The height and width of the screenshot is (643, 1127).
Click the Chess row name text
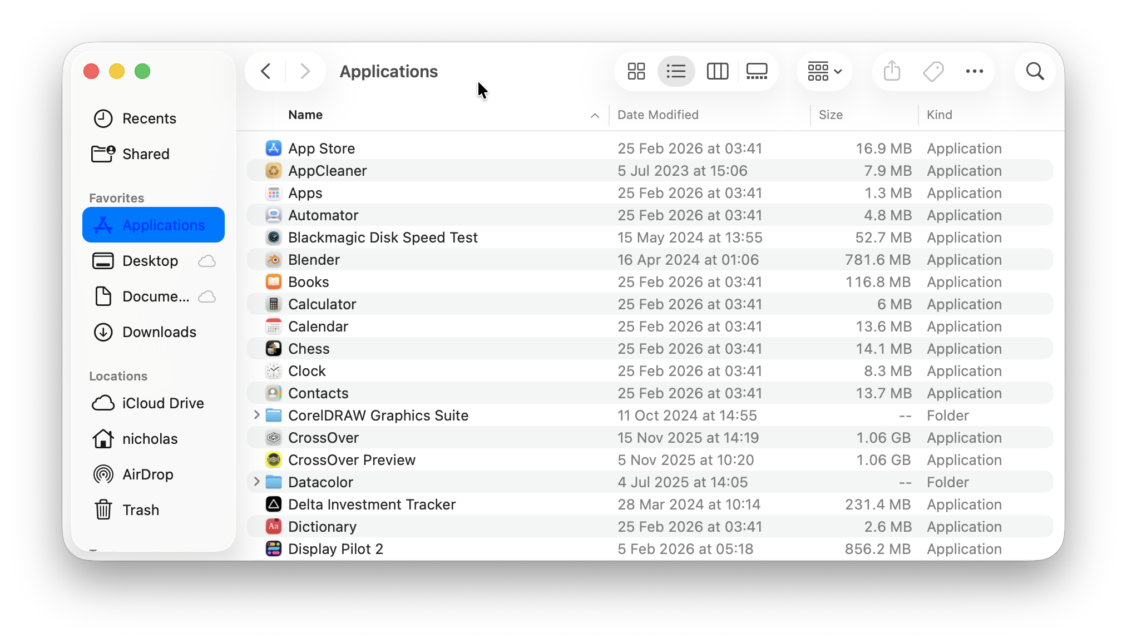click(309, 349)
